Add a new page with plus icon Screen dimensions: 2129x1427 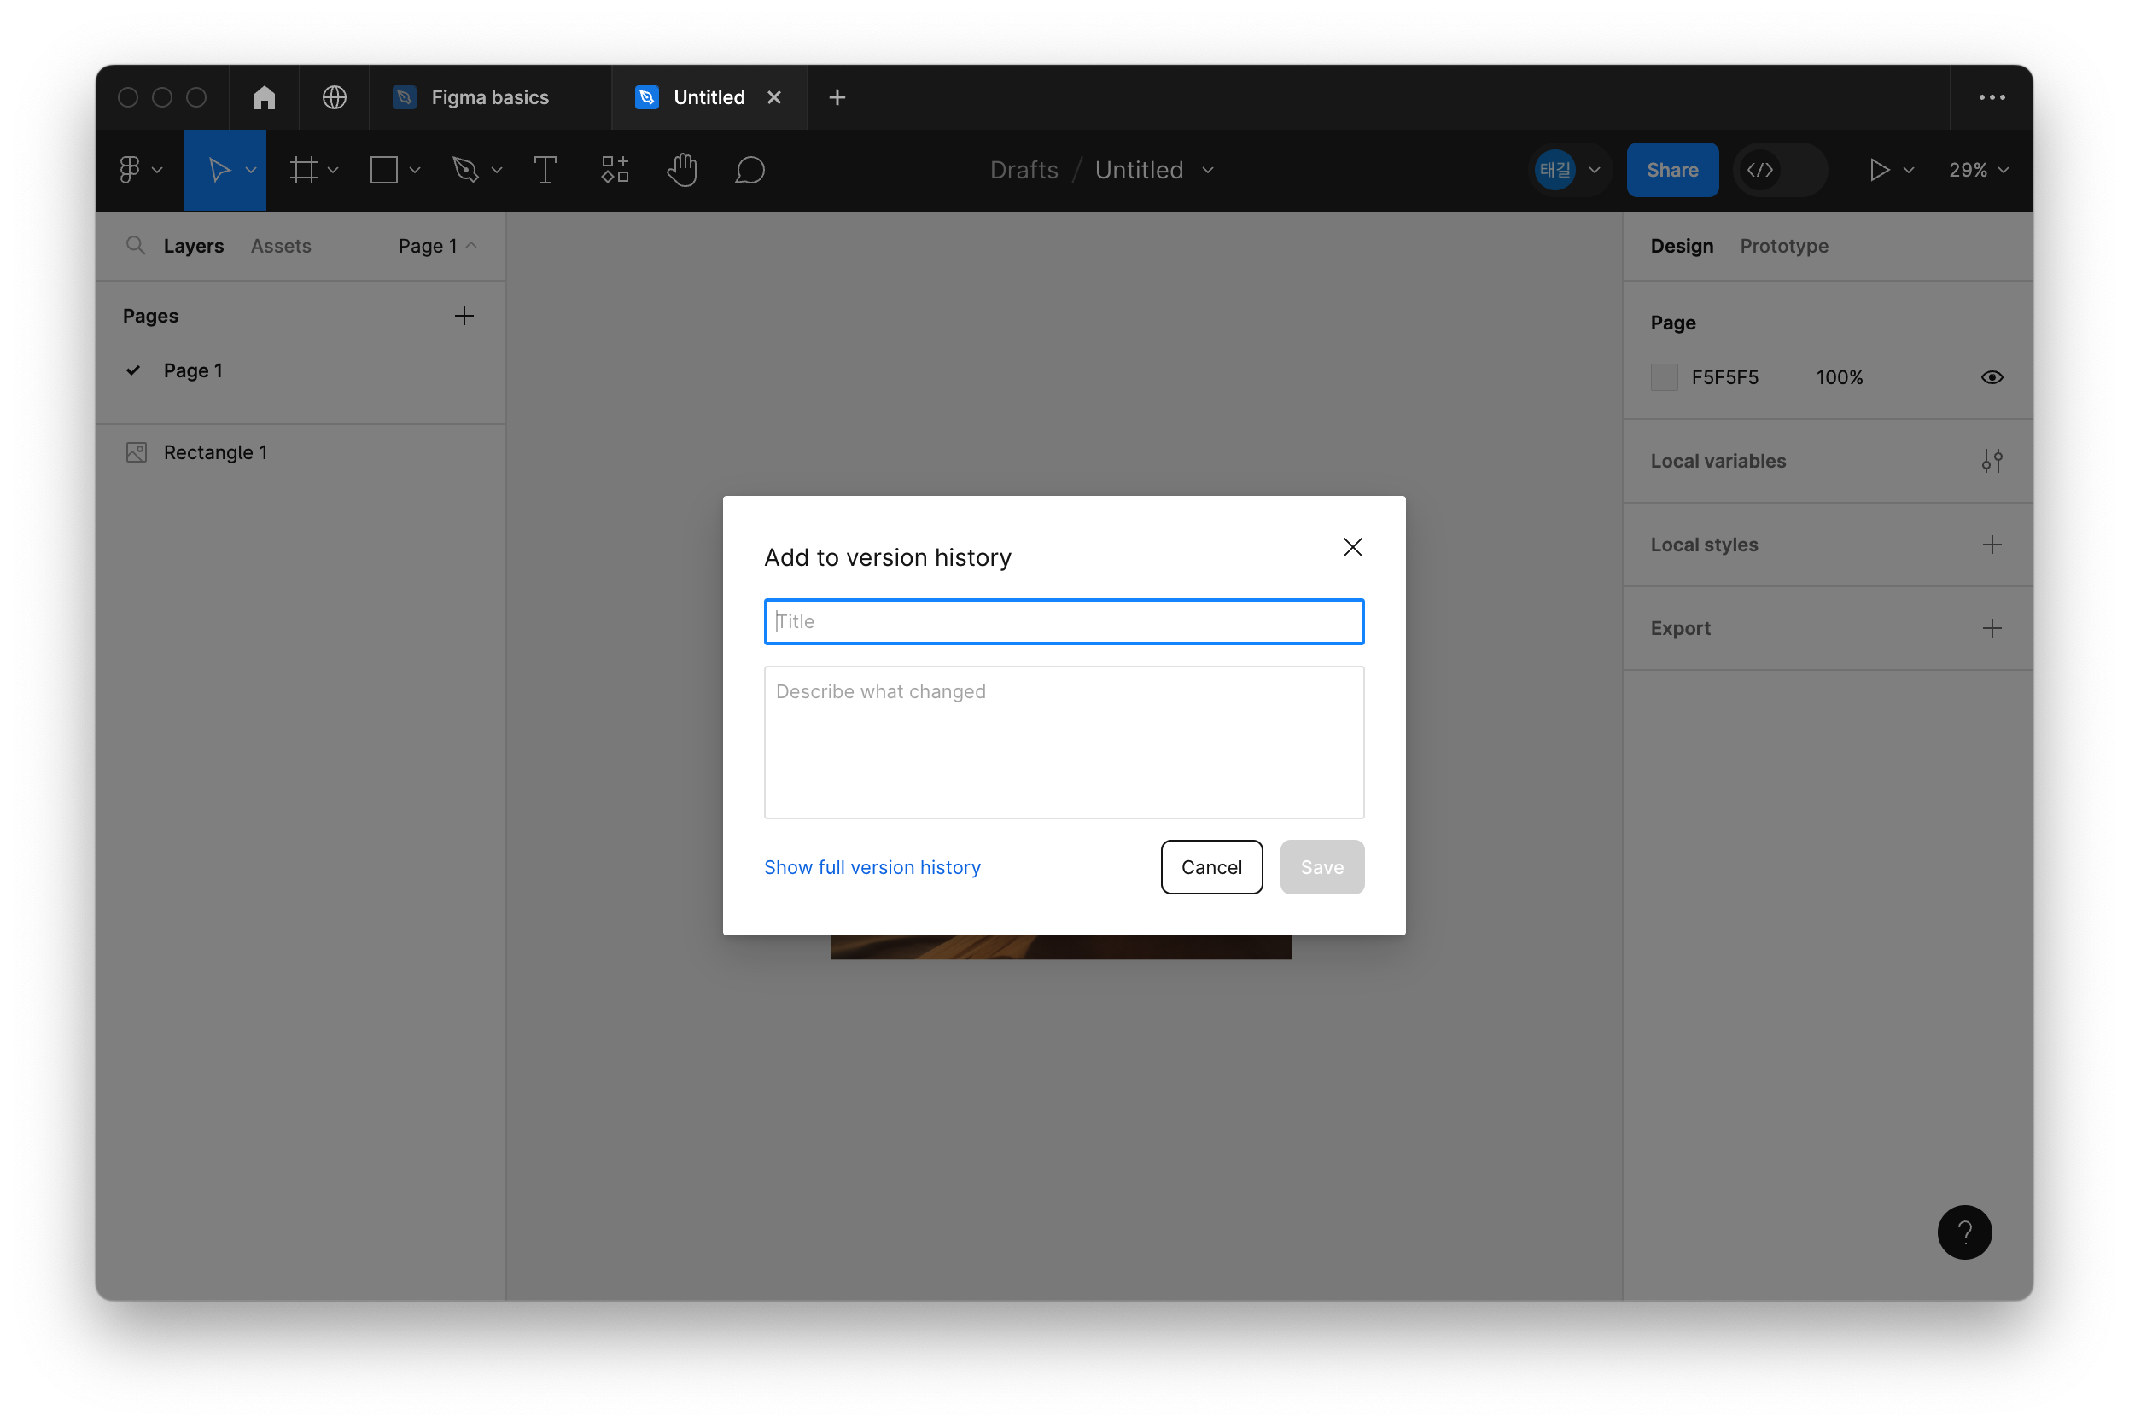pos(464,316)
